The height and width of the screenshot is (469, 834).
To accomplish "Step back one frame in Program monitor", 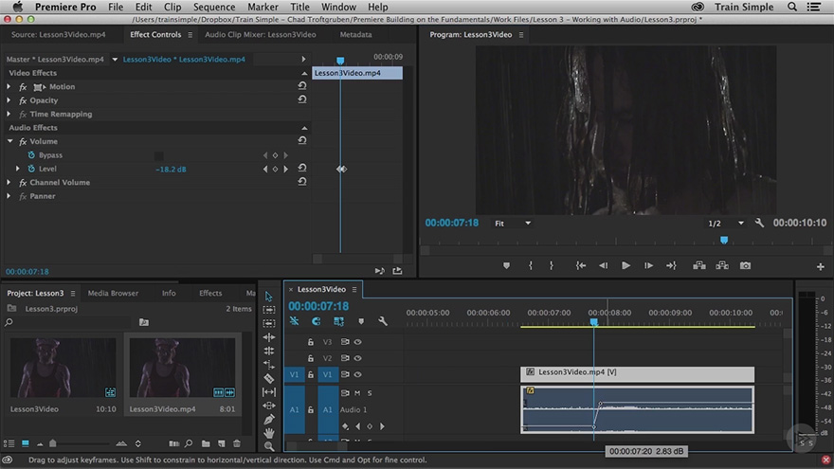I will click(603, 265).
